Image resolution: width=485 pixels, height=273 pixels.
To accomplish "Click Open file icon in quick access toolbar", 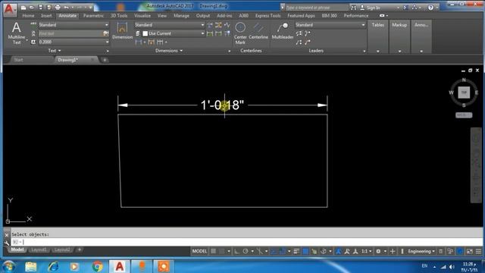I will pos(32,7).
